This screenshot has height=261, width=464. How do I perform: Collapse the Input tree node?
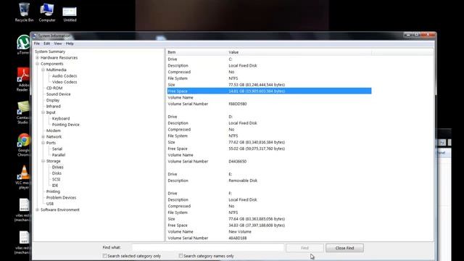point(43,112)
